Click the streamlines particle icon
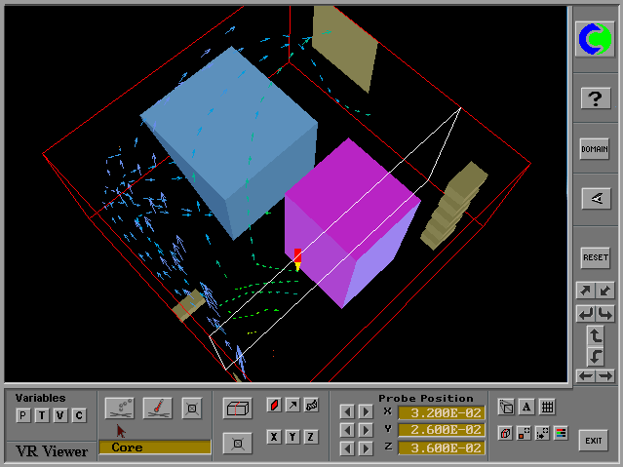The width and height of the screenshot is (623, 467). click(120, 408)
